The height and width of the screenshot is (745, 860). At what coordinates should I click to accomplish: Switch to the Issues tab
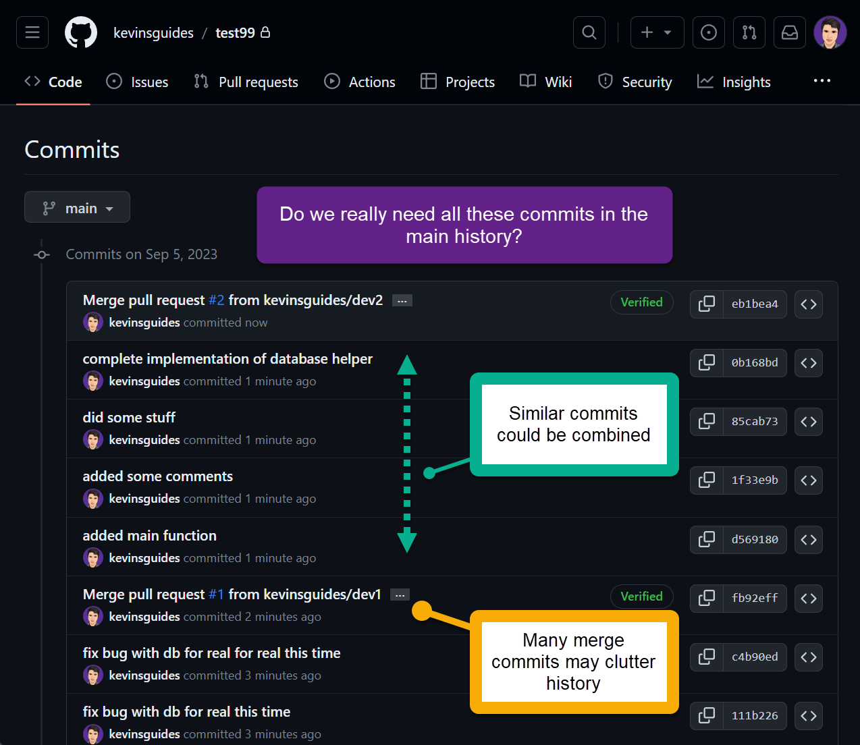[x=138, y=82]
